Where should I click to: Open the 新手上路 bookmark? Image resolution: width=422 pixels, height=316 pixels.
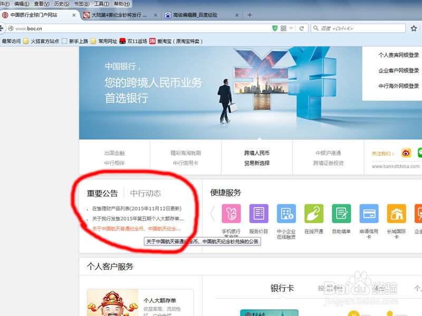coord(75,41)
